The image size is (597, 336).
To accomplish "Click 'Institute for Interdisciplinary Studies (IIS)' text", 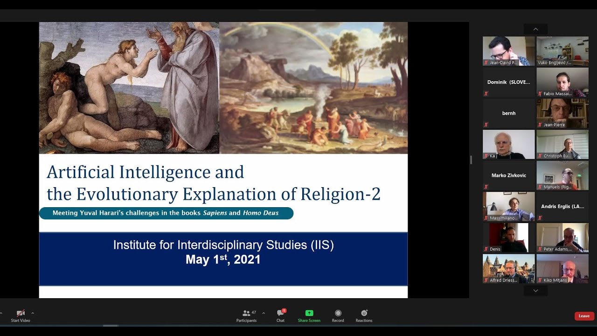I will pos(223,245).
